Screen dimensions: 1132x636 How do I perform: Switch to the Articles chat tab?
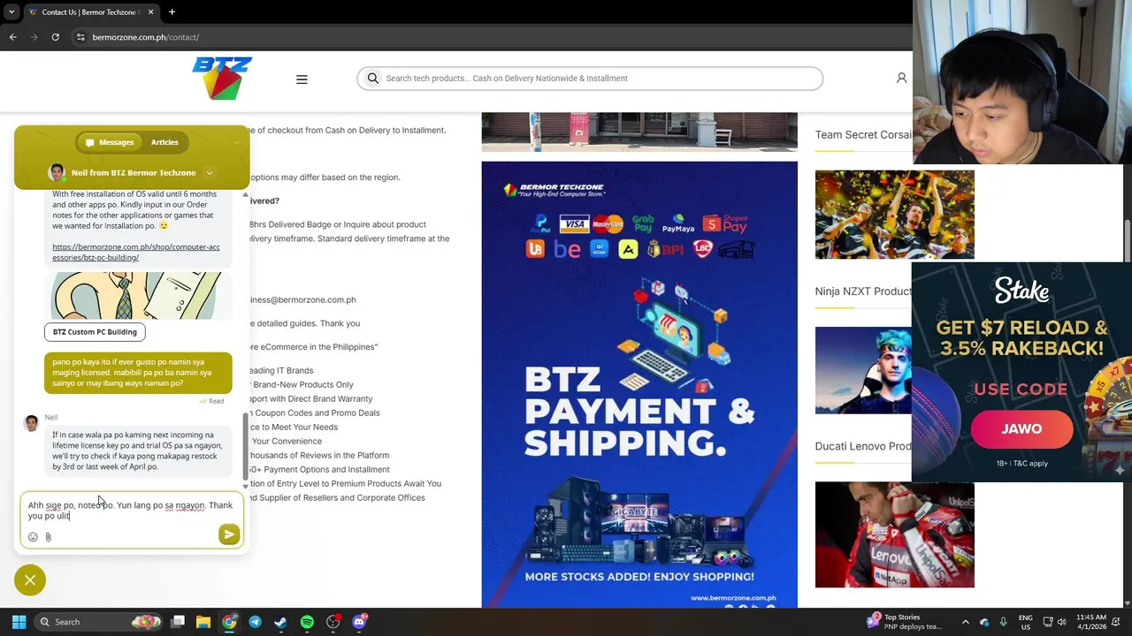[x=164, y=142]
